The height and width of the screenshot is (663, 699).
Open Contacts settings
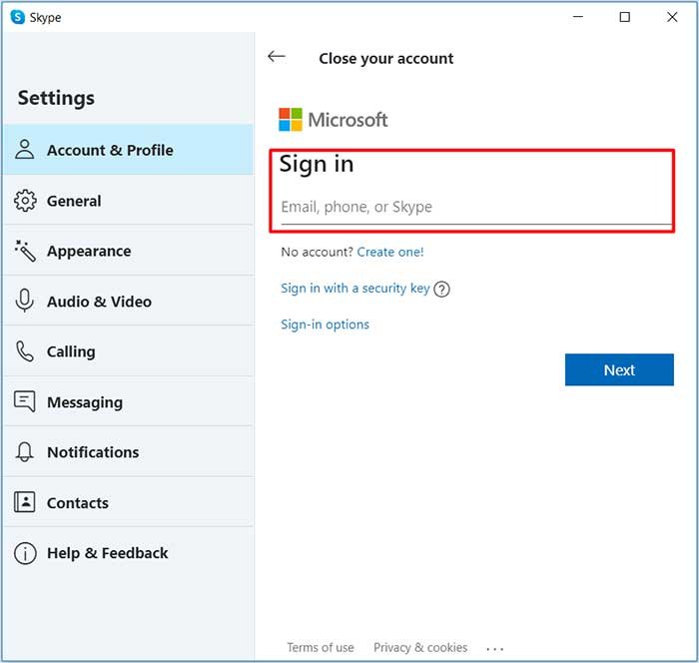(x=129, y=502)
